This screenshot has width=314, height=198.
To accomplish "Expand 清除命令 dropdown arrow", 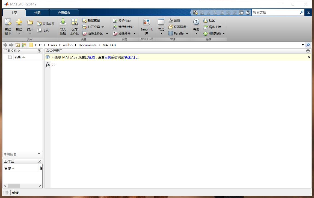I will point(135,33).
